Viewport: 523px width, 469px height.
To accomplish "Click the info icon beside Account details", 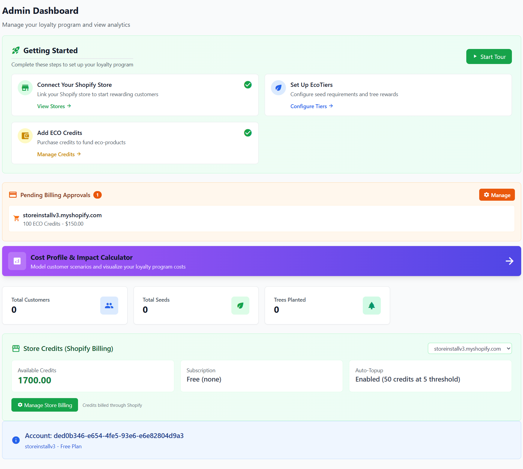I will coord(16,440).
